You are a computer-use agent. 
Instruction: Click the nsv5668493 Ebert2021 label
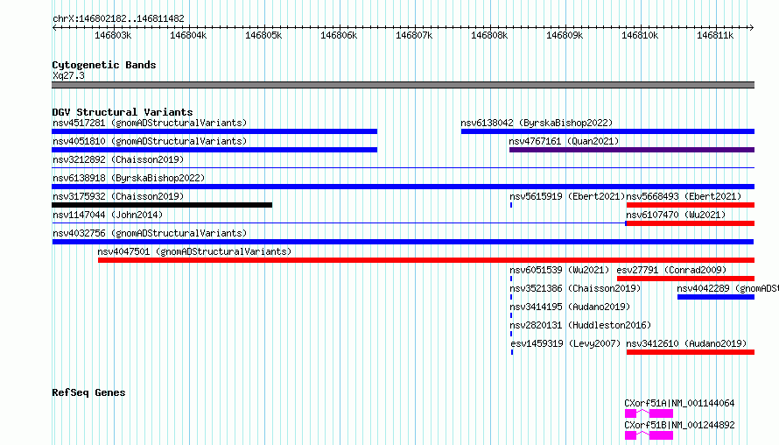point(684,196)
